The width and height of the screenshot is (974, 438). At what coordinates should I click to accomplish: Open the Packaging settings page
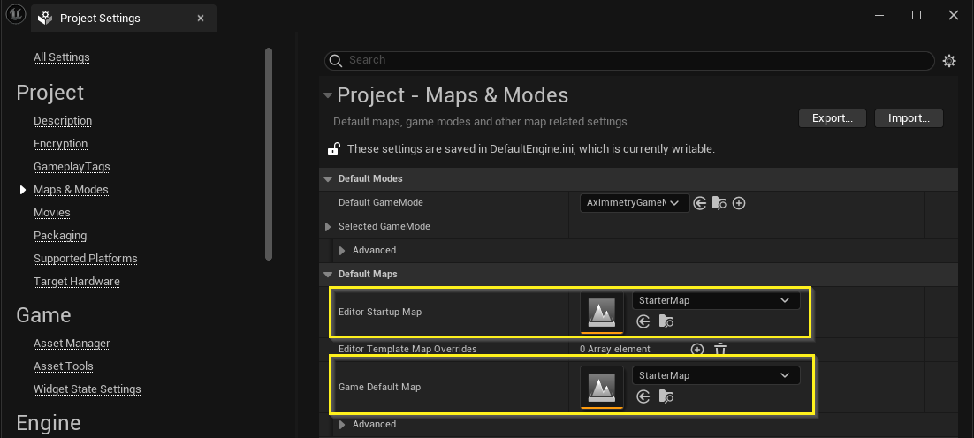click(60, 236)
